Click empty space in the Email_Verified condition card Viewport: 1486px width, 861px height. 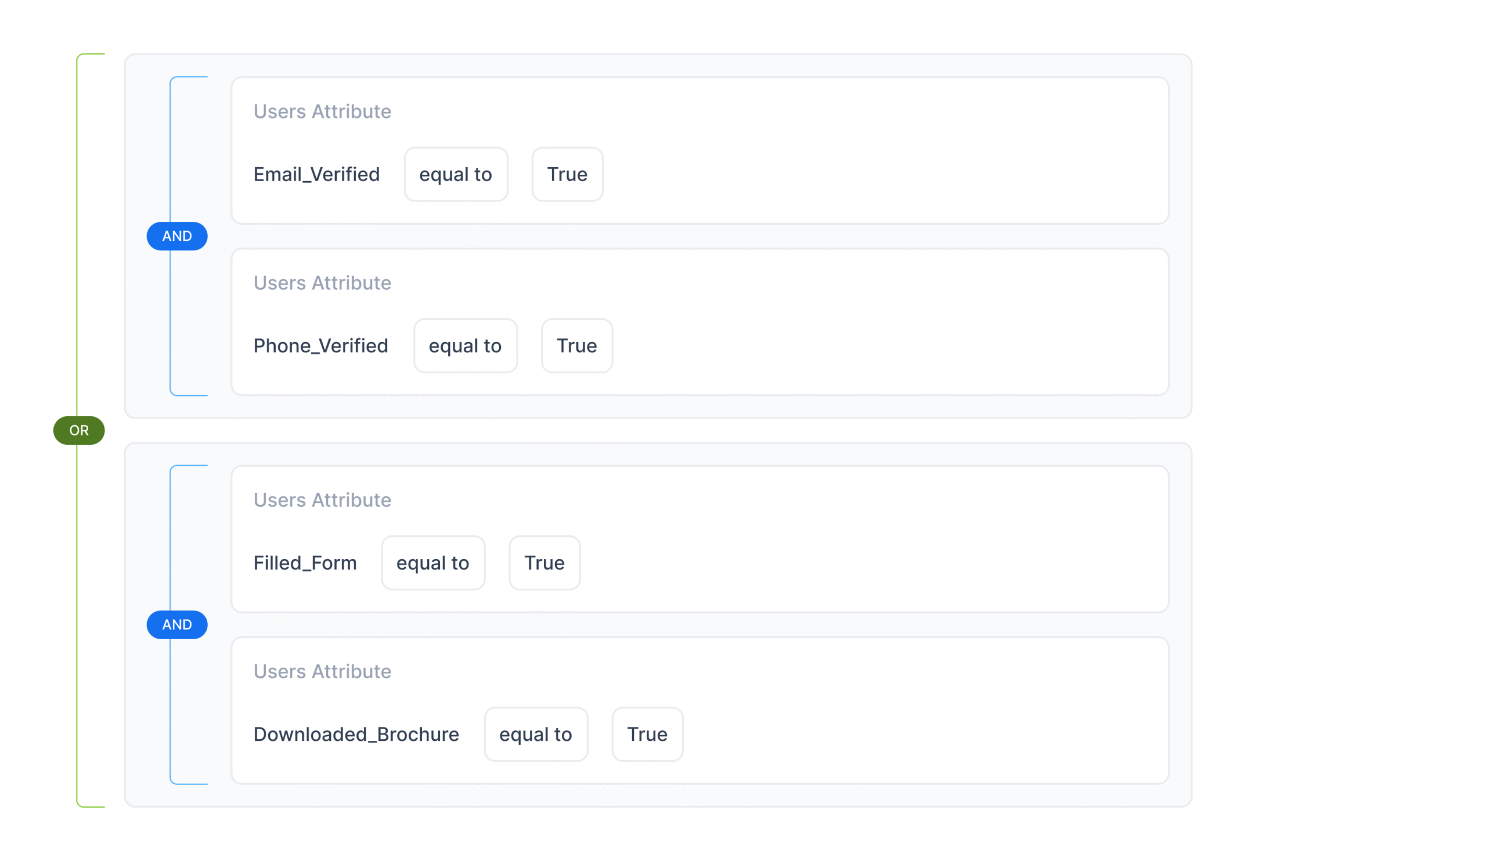885,153
